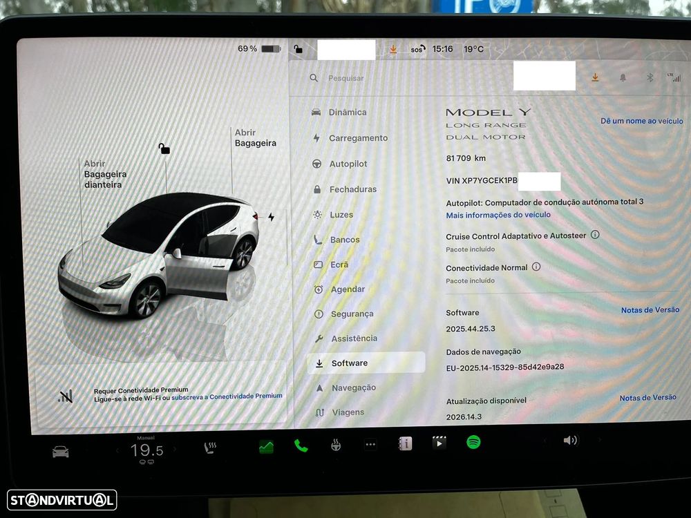
Task: Tap Abrir Bagageira rear trunk
Action: [x=256, y=138]
